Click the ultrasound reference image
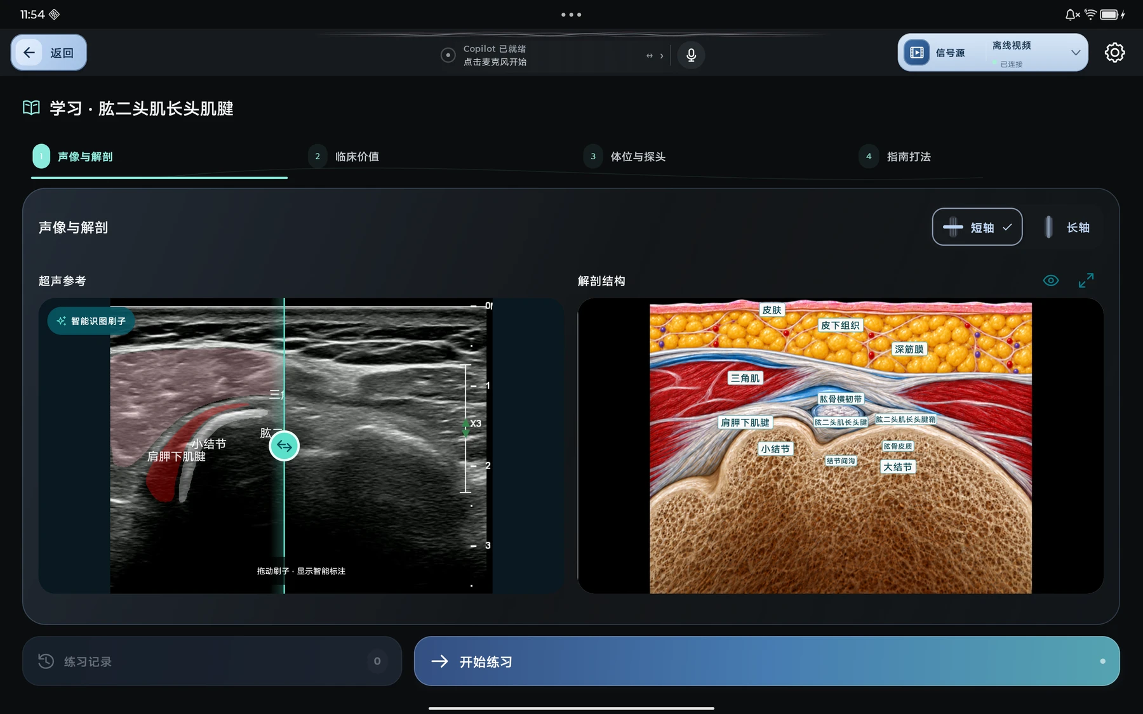The height and width of the screenshot is (714, 1143). 301,446
